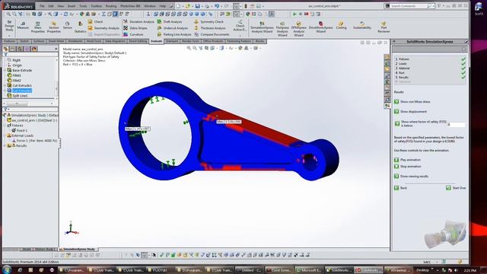Image resolution: width=487 pixels, height=274 pixels.
Task: Open Deviation Analysis
Action: (138, 22)
